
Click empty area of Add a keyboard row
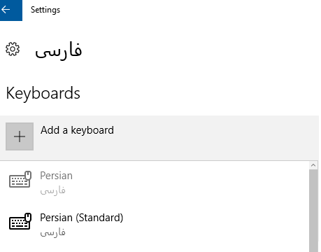click(210, 138)
